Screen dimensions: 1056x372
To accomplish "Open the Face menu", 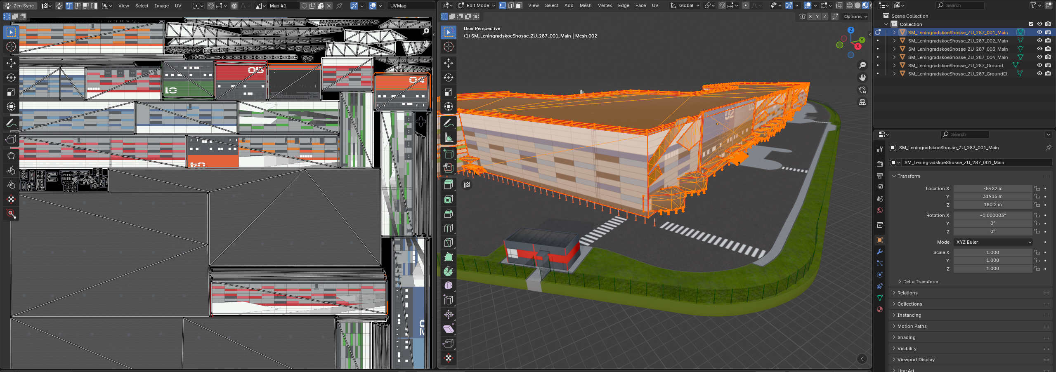I will [640, 5].
